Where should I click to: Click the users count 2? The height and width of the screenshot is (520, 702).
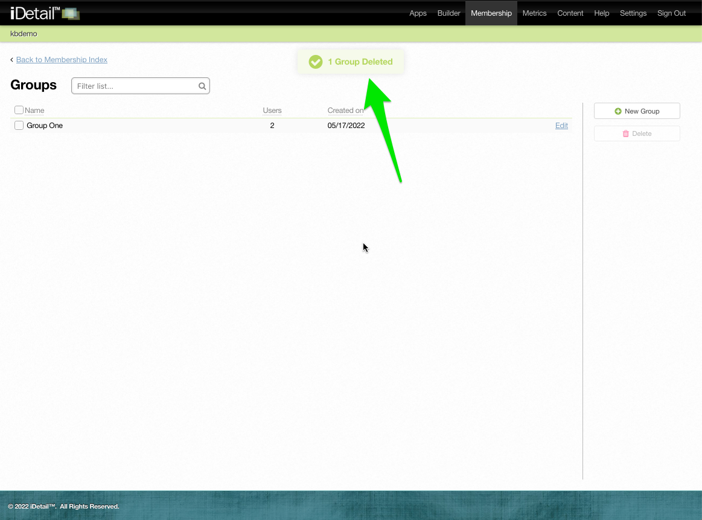(x=272, y=126)
